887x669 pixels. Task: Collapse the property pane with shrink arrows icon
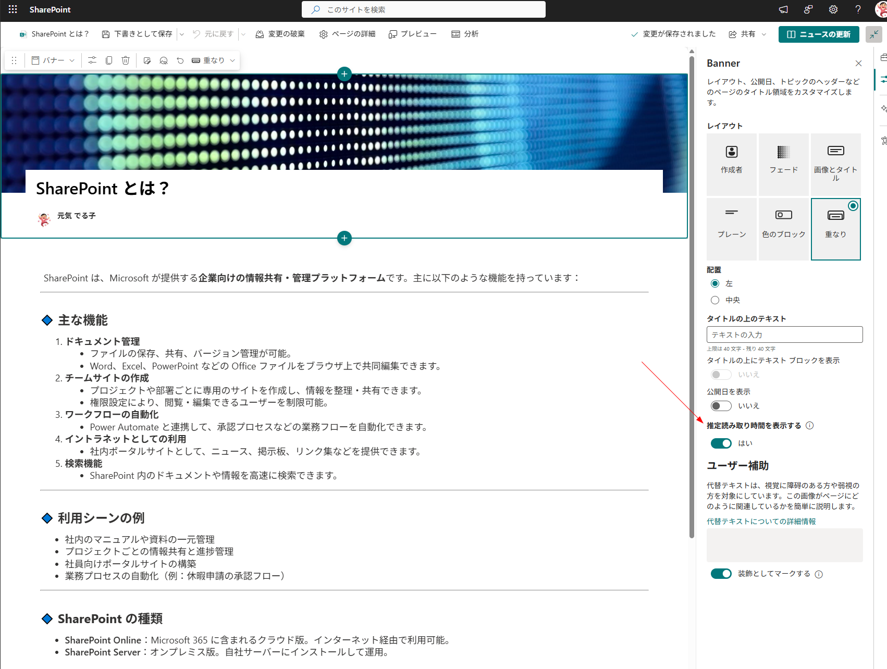(x=874, y=34)
